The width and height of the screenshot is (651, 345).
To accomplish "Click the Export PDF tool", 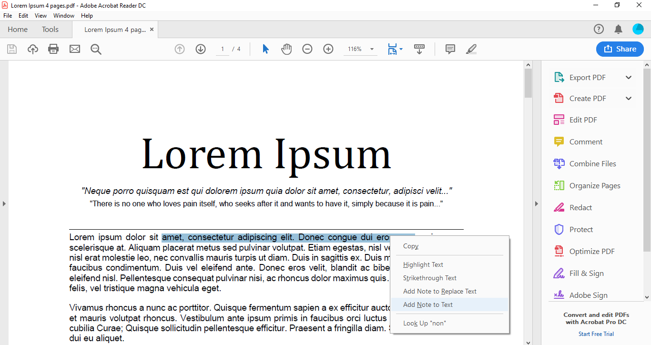I will pyautogui.click(x=580, y=78).
